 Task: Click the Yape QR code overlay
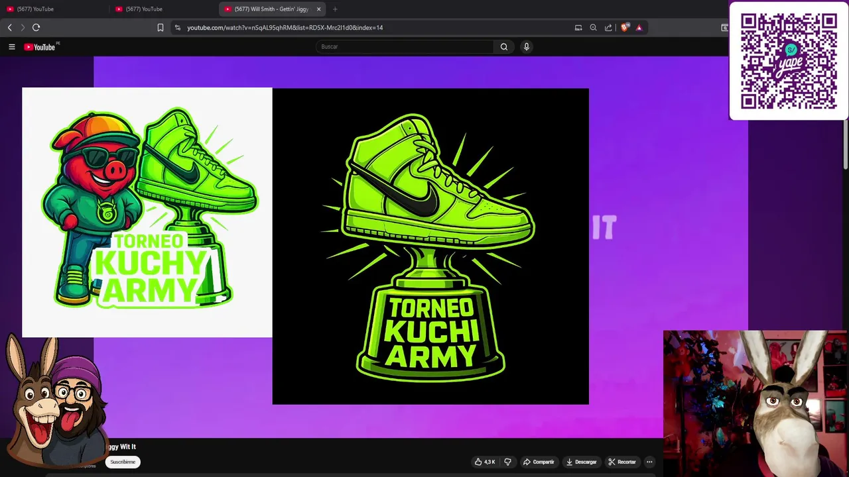point(788,61)
